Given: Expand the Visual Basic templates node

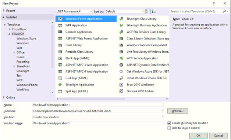Looking at the screenshot, I should pyautogui.click(x=10, y=29).
